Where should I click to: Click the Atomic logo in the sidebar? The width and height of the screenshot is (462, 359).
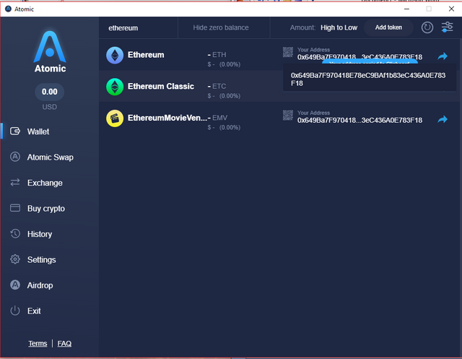point(50,51)
